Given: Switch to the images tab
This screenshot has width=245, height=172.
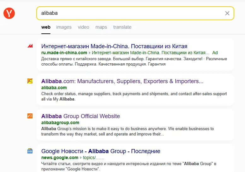Looking at the screenshot, I should tap(64, 27).
